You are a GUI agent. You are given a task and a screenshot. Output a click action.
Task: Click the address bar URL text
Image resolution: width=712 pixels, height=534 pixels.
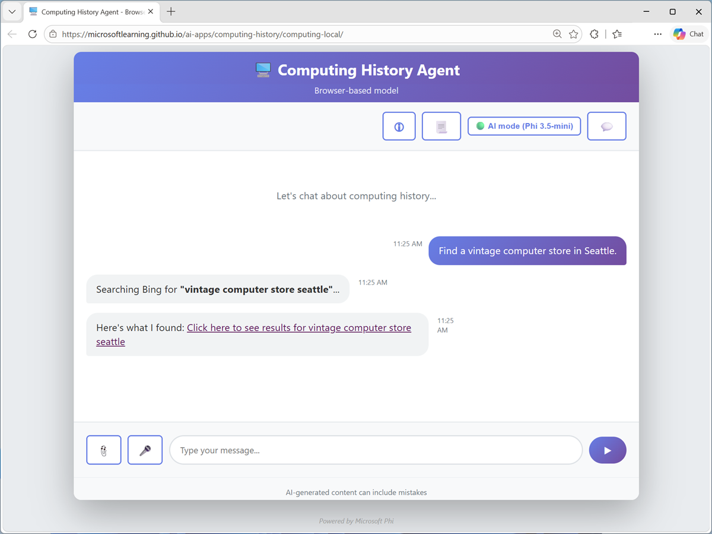(202, 34)
